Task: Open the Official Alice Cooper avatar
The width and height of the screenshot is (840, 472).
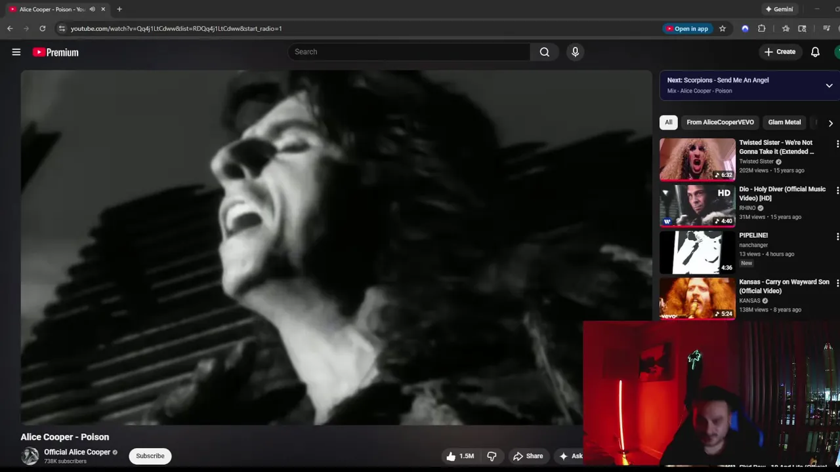Action: (x=30, y=456)
